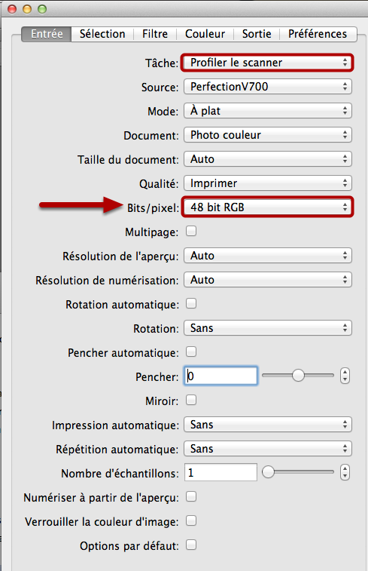The image size is (368, 571).
Task: Expand the Source PerfectionV700 dropdown
Action: pyautogui.click(x=267, y=87)
